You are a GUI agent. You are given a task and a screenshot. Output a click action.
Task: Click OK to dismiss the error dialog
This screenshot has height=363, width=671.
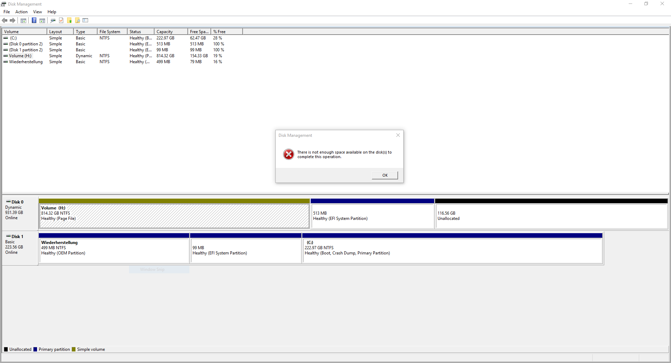coord(384,175)
